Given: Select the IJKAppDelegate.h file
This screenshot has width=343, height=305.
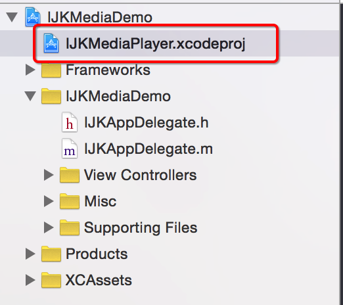Looking at the screenshot, I should (146, 122).
